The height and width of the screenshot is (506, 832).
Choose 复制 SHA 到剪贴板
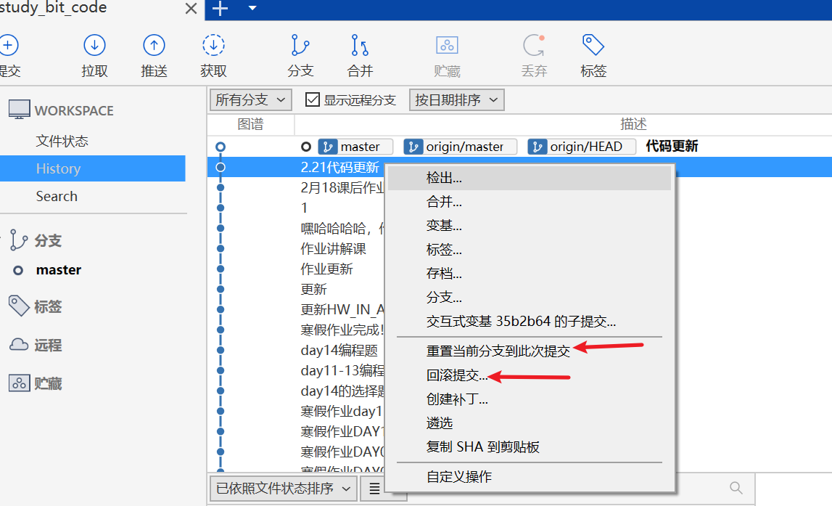[530, 447]
